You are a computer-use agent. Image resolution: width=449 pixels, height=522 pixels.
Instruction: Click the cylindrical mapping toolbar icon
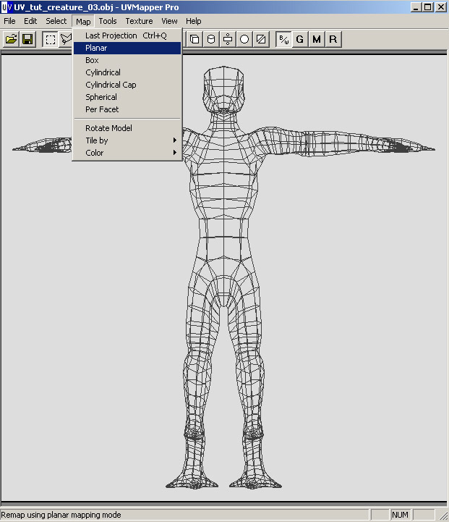click(211, 39)
